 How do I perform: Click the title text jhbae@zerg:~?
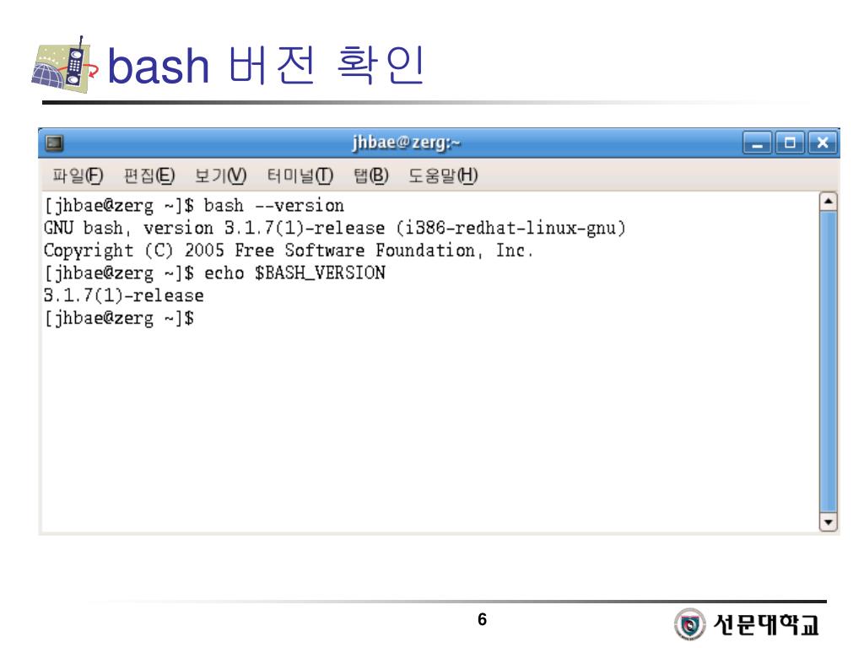click(407, 143)
